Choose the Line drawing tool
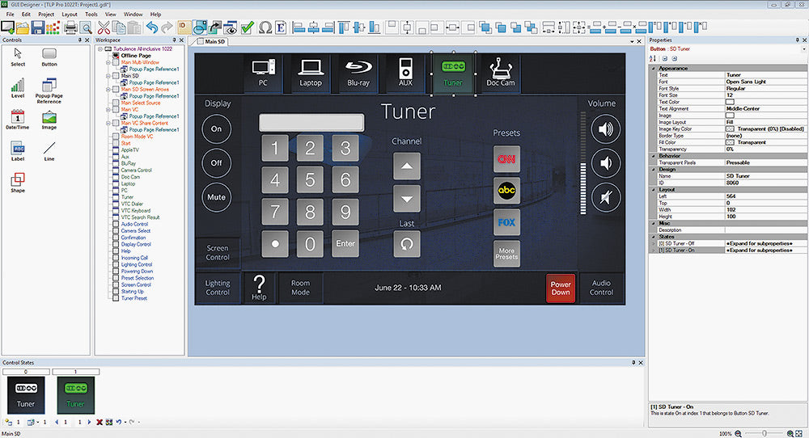Screen dimensions: 809x438 49,151
